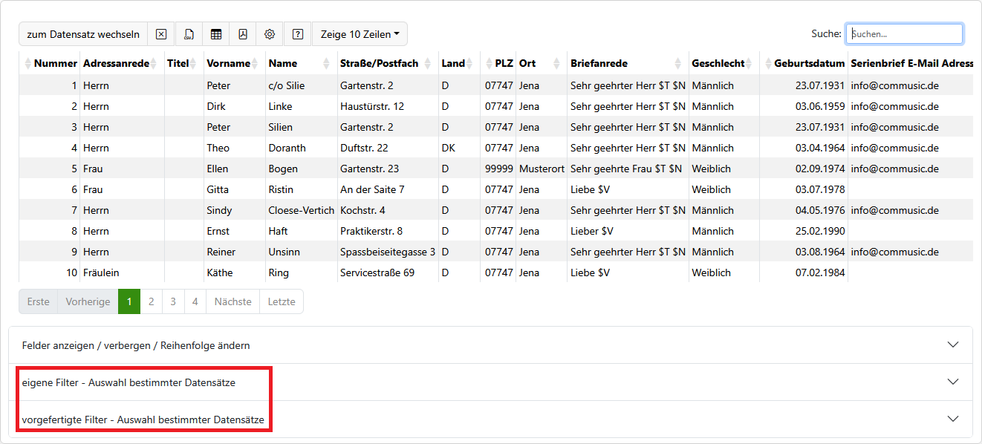Click sort arrows on the Vorname column
Image resolution: width=982 pixels, height=444 pixels.
click(254, 64)
